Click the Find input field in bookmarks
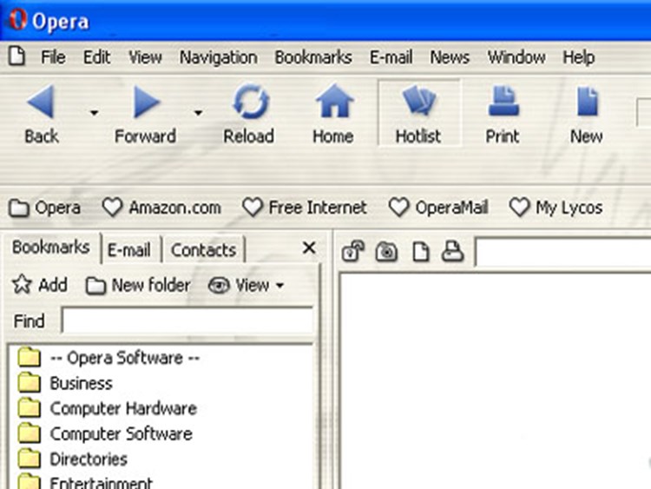651x489 pixels. (187, 320)
